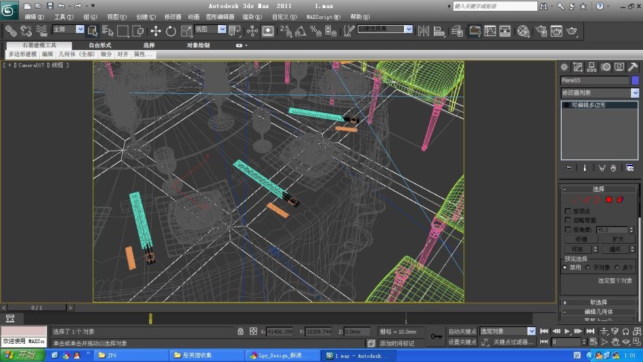Screen dimensions: 643x362
Task: Select Element sub-object level red cube
Action: (619, 200)
